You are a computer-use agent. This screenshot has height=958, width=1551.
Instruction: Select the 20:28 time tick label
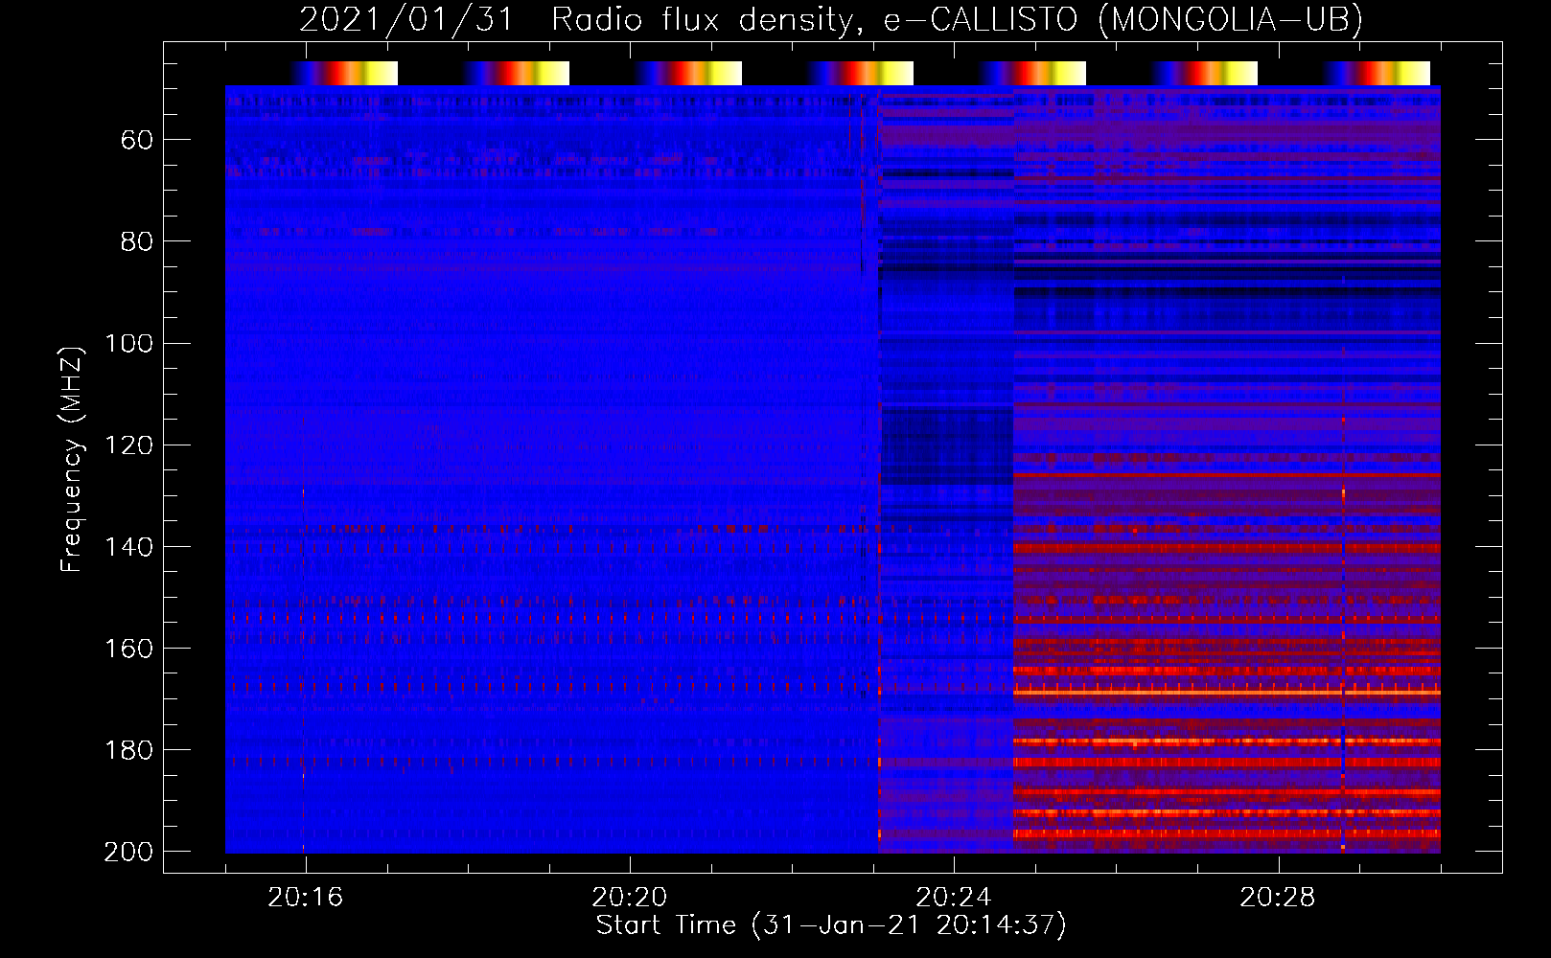click(x=1278, y=898)
